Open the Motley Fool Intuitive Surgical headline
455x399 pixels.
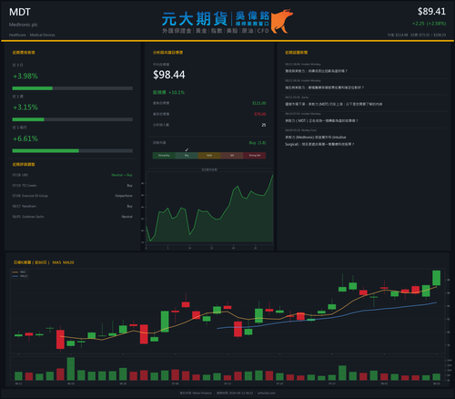[x=319, y=140]
